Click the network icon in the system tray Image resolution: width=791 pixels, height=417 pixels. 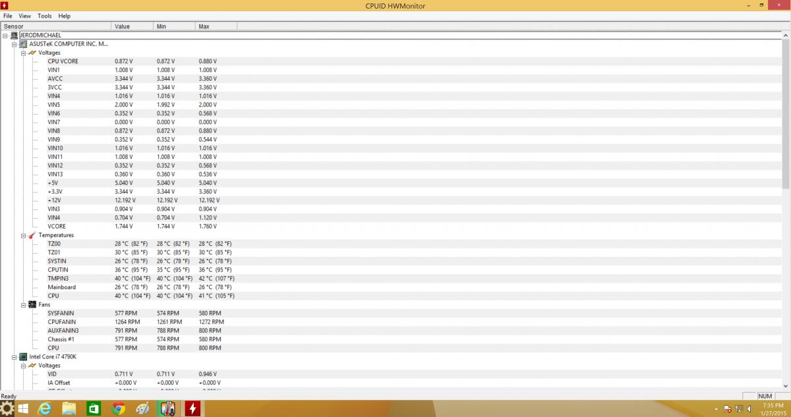(739, 409)
